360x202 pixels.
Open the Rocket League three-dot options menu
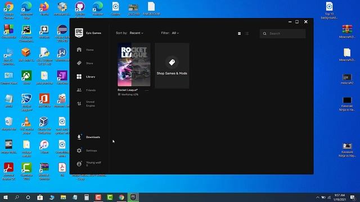(x=147, y=90)
